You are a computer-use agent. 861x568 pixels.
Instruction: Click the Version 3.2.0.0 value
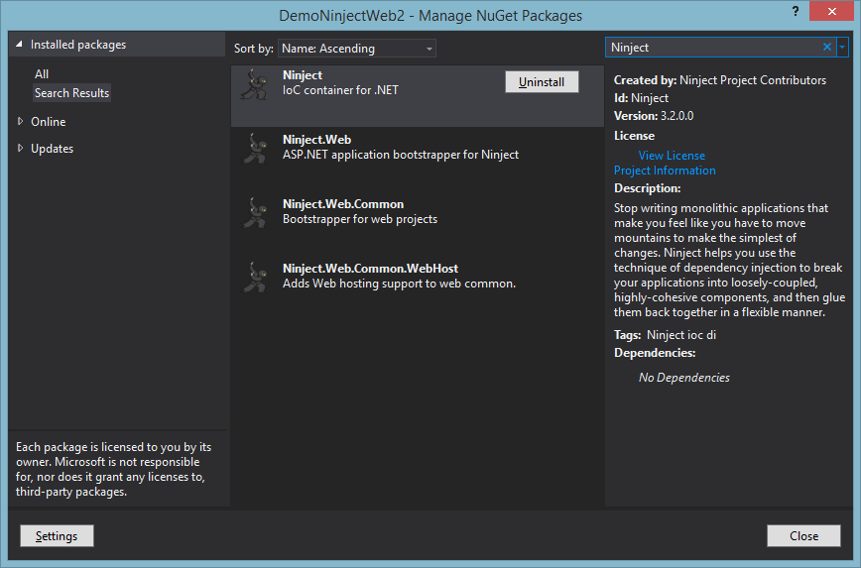(x=677, y=116)
